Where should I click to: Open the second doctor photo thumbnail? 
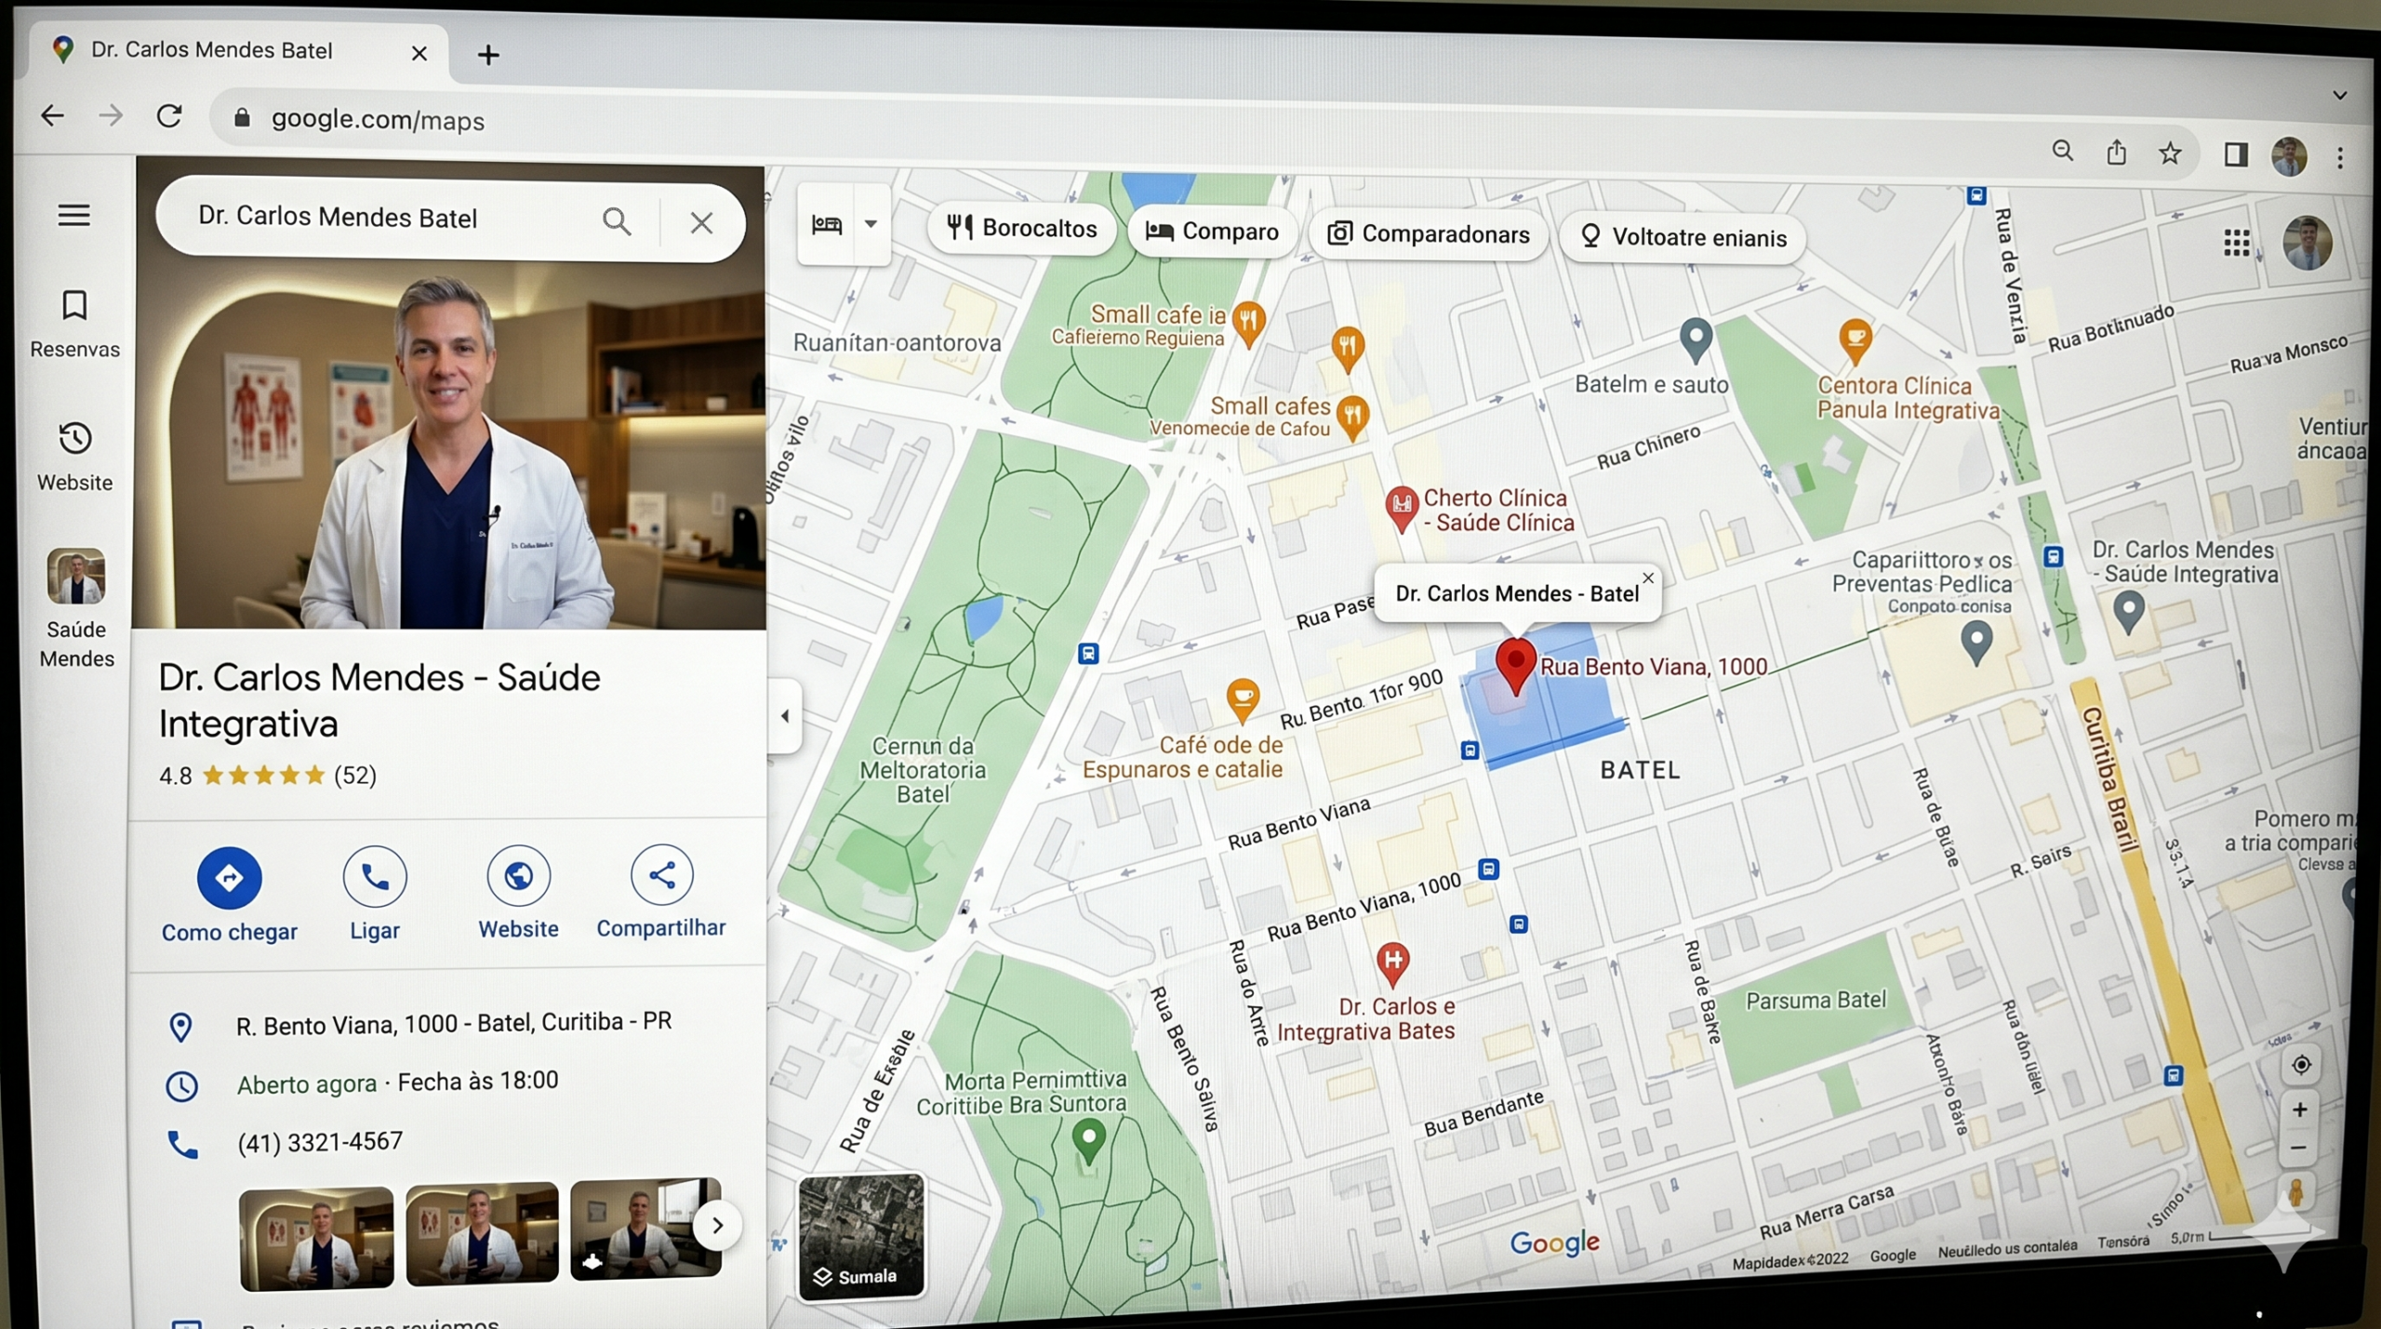[x=482, y=1233]
